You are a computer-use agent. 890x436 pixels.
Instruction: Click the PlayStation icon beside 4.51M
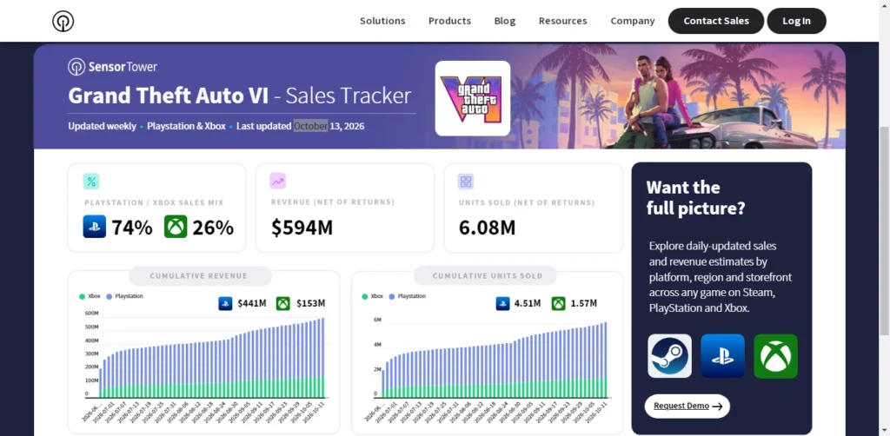coord(502,303)
